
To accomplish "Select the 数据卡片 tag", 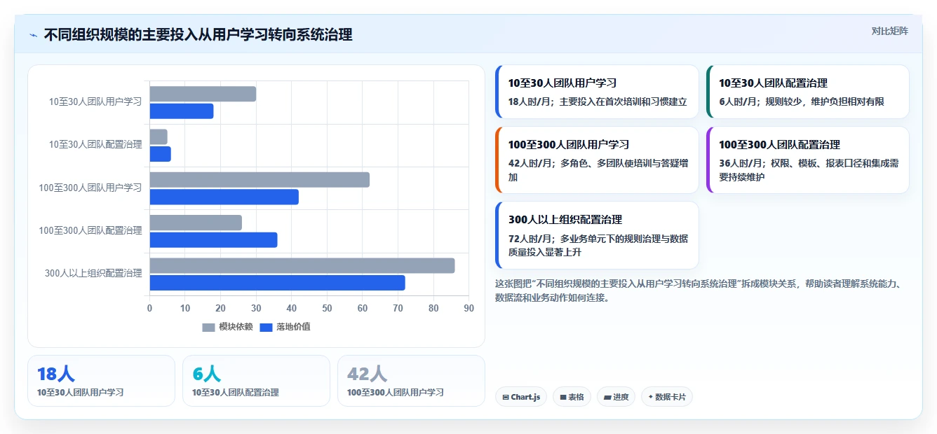I will 666,397.
